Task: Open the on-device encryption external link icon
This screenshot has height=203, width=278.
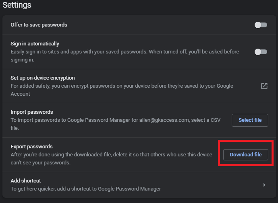Action: 264,86
